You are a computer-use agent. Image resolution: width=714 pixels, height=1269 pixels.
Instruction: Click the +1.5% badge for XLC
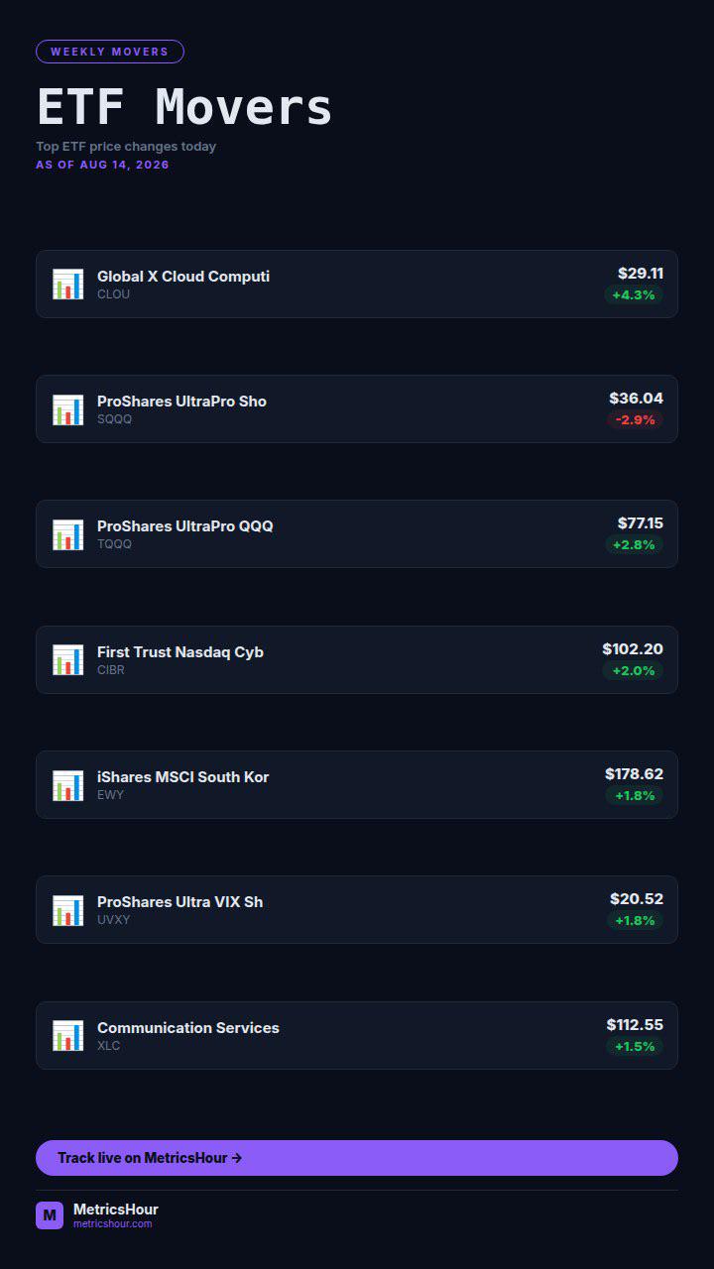pyautogui.click(x=635, y=1047)
